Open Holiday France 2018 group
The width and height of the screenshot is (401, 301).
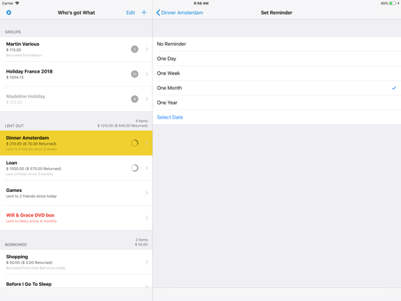(76, 74)
